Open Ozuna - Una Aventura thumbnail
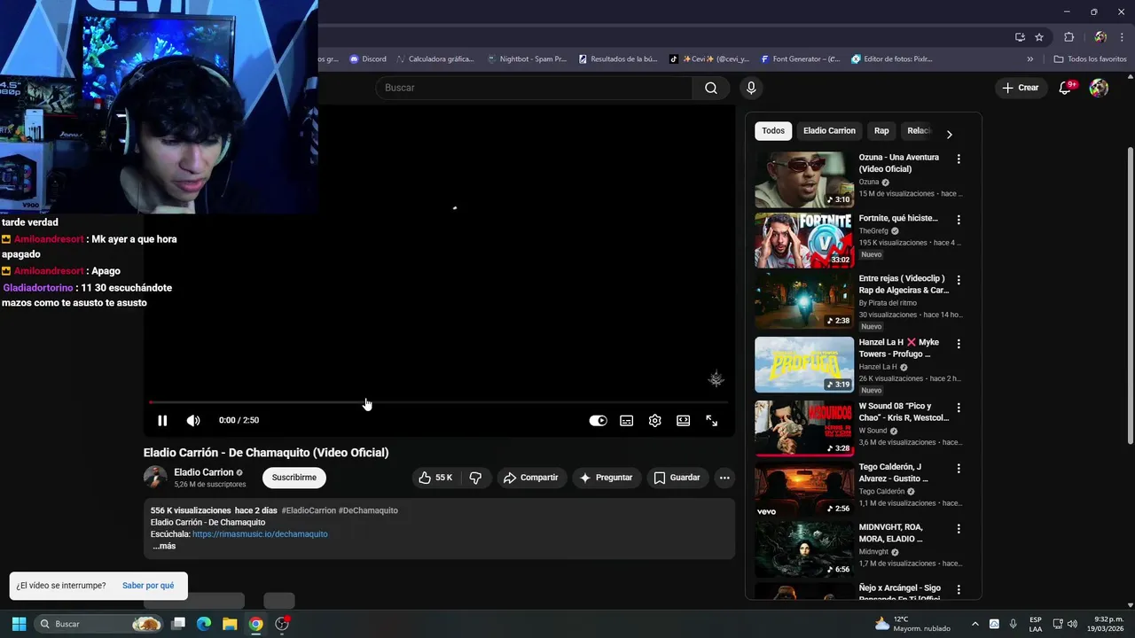The width and height of the screenshot is (1135, 638). click(804, 180)
